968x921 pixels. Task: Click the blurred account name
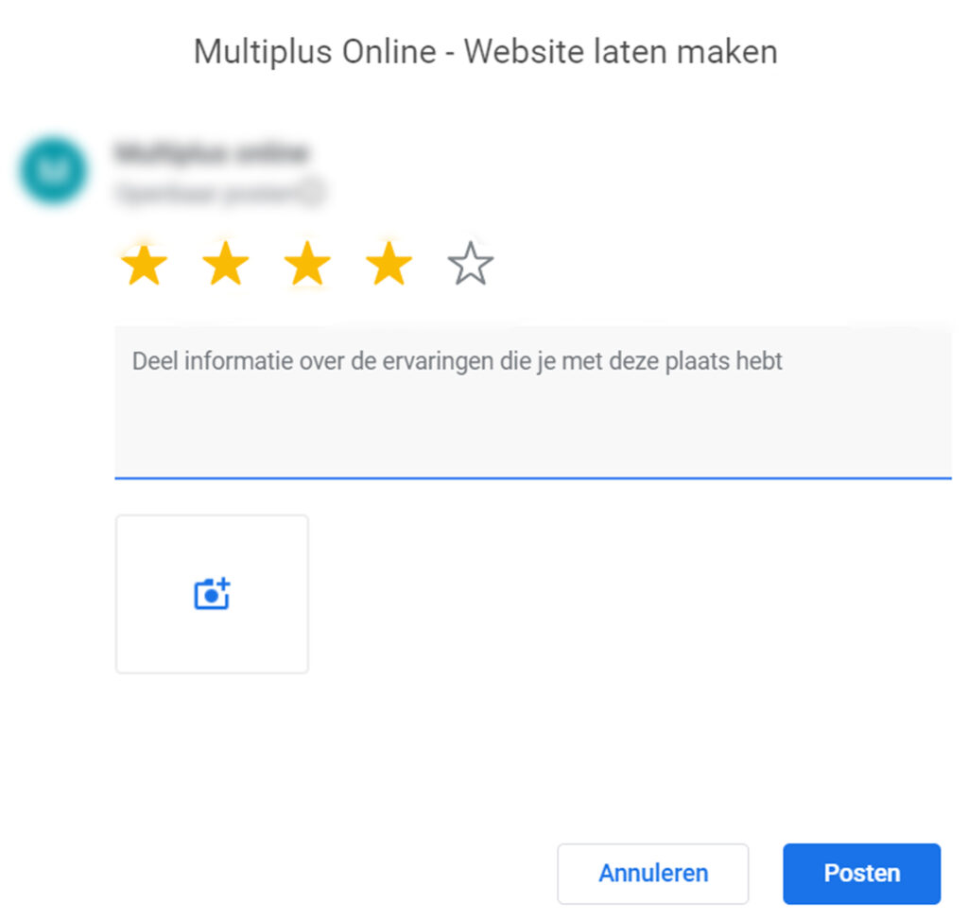[211, 152]
